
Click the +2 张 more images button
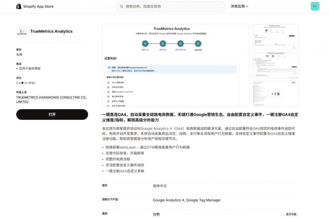(x=275, y=94)
